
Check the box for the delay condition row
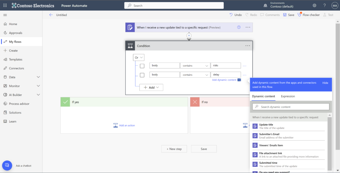[x=142, y=75]
